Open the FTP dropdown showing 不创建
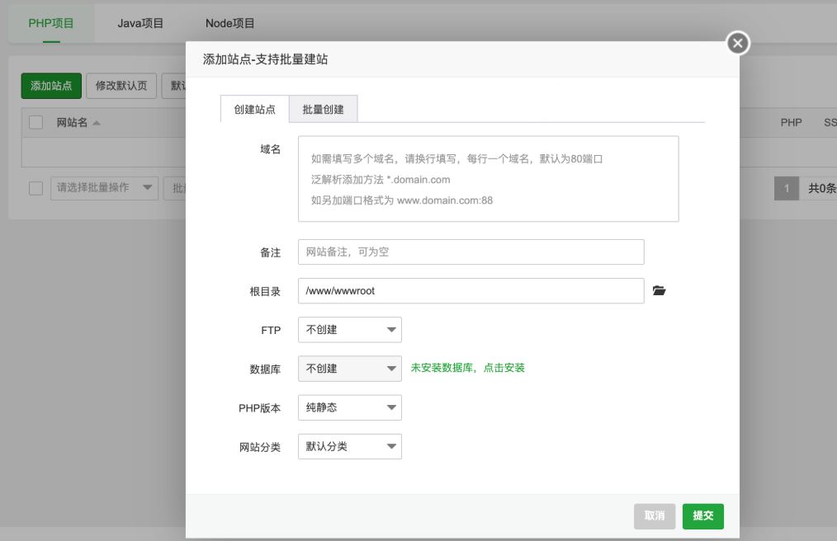The image size is (837, 541). click(x=350, y=330)
